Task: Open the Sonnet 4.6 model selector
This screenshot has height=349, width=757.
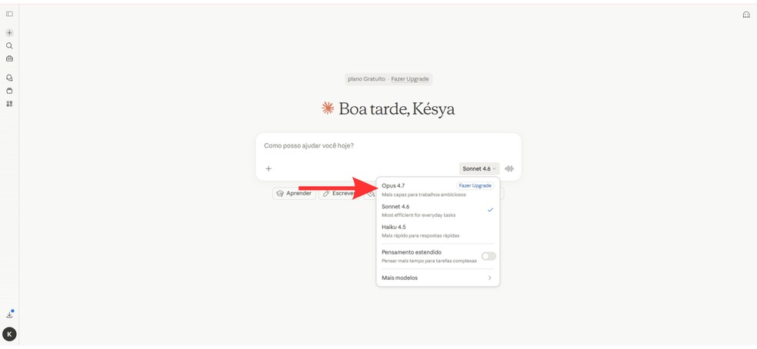Action: (479, 168)
